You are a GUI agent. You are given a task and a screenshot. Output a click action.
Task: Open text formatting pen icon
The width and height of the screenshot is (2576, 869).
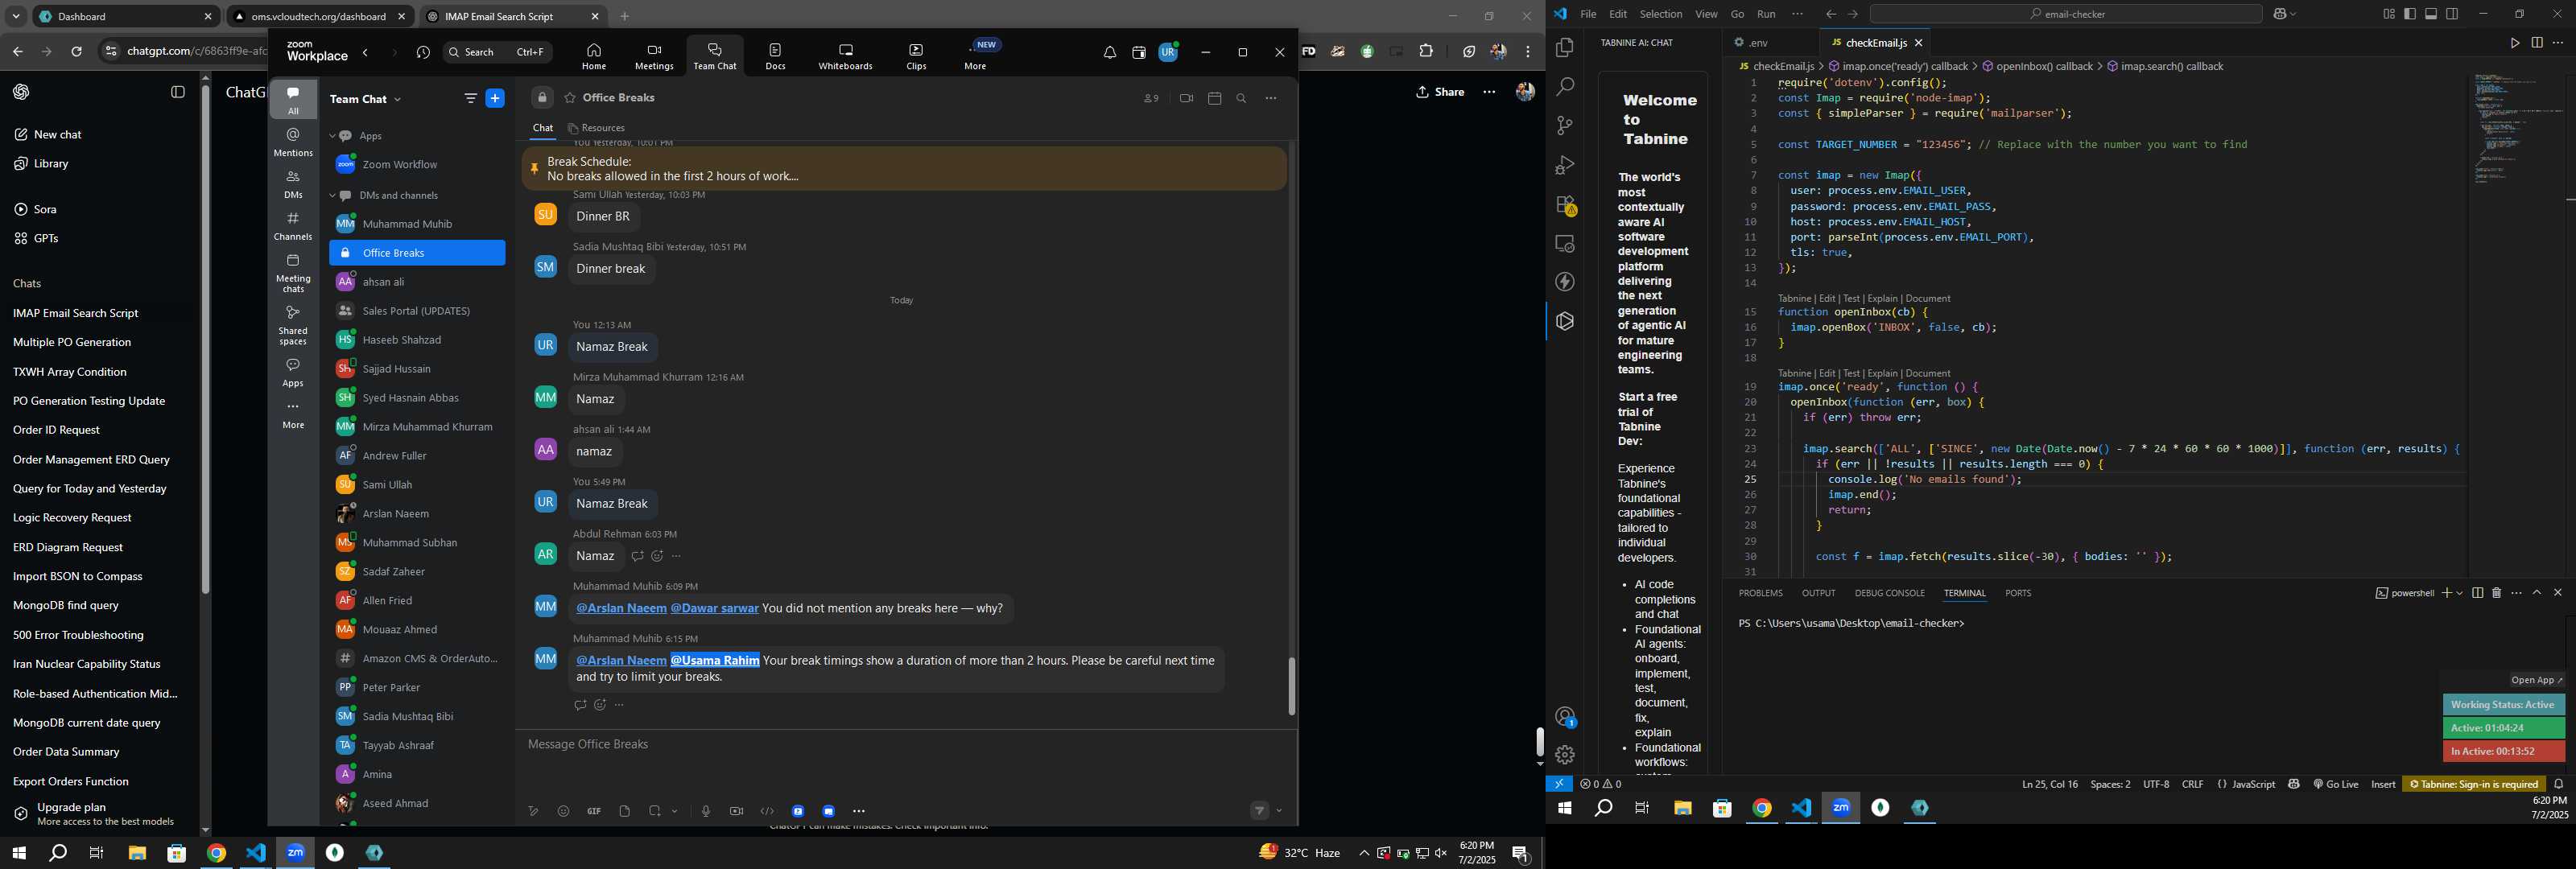(534, 811)
